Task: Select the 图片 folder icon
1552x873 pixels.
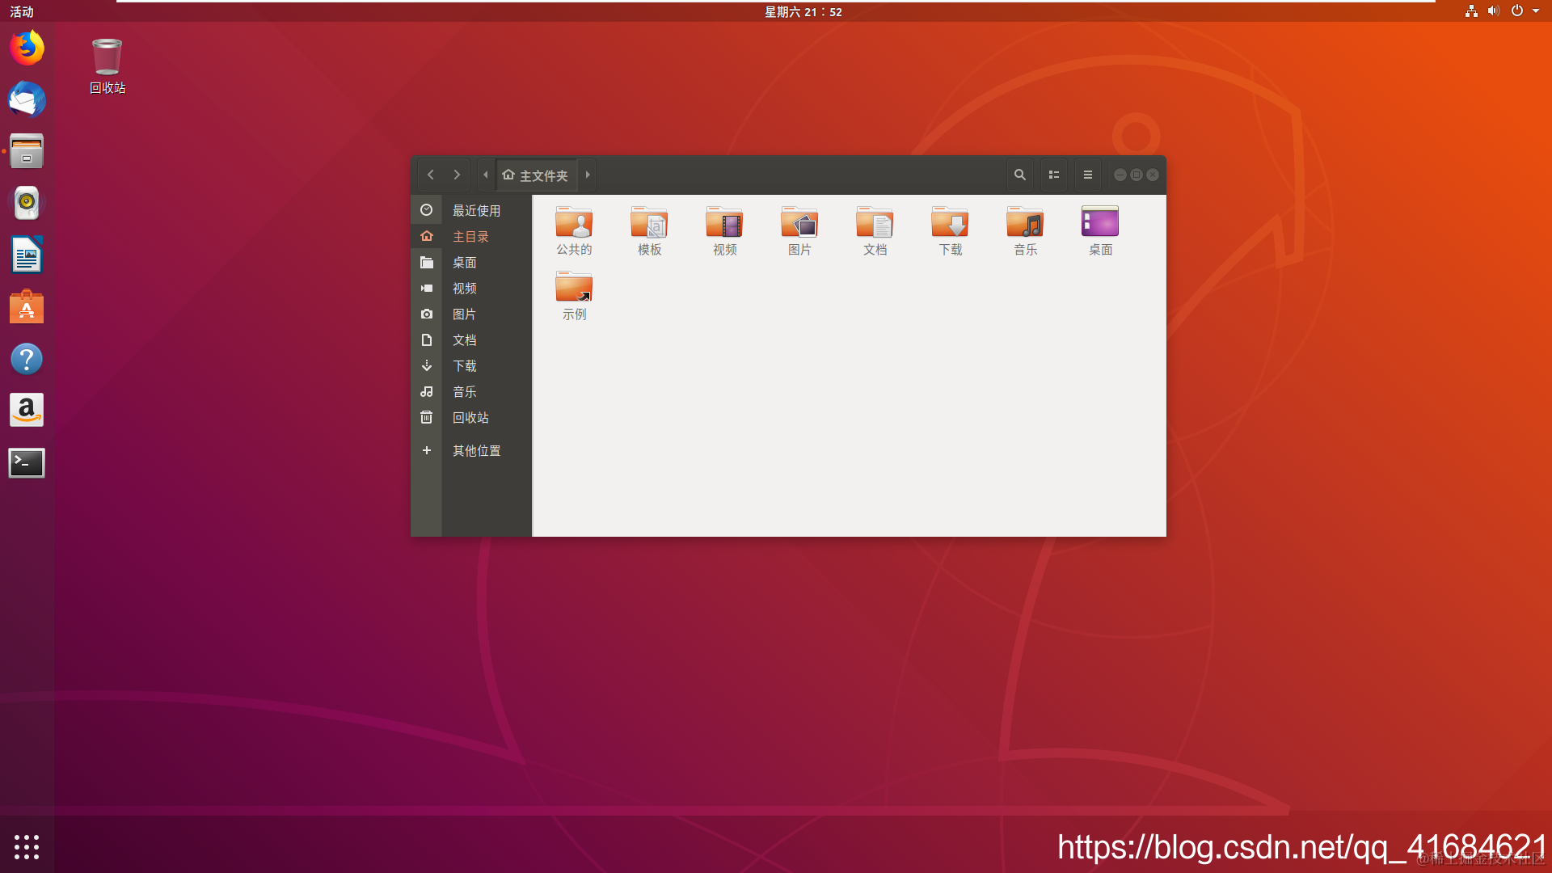Action: 799,223
